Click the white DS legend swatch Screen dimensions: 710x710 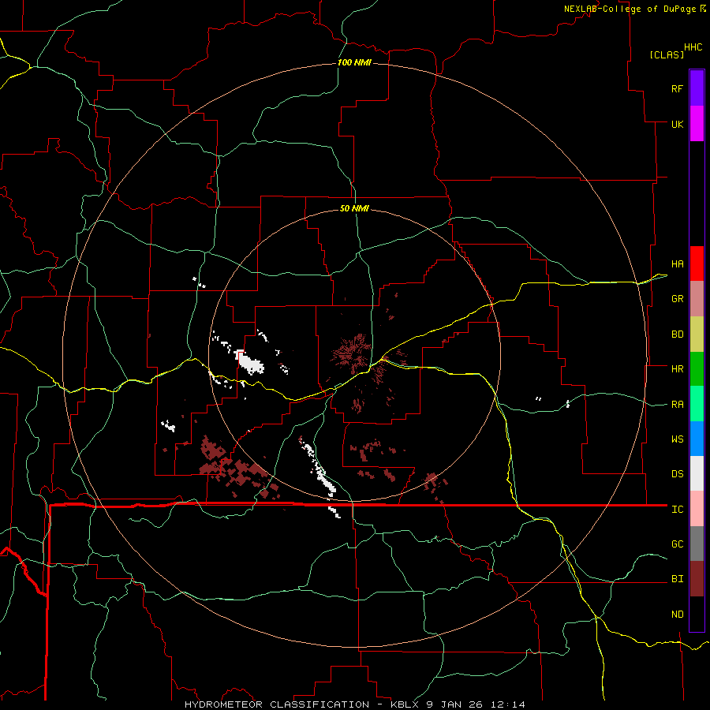tap(697, 473)
